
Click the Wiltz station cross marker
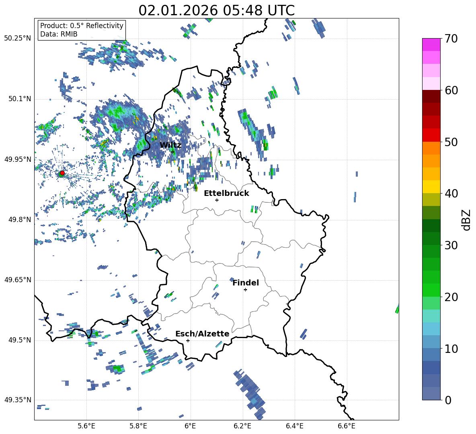point(173,151)
